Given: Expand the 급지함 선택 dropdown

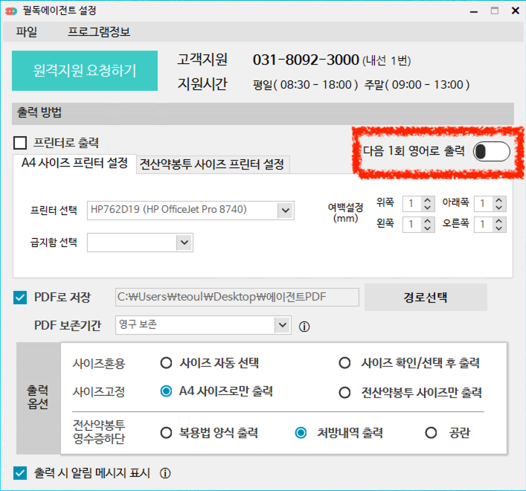Looking at the screenshot, I should pos(184,242).
